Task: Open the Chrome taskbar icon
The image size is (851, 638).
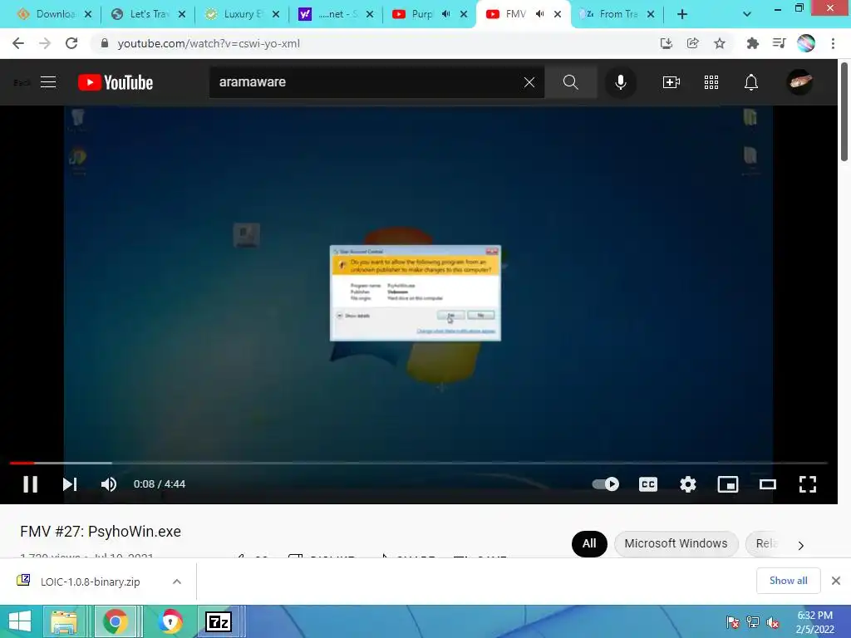Action: click(x=115, y=621)
